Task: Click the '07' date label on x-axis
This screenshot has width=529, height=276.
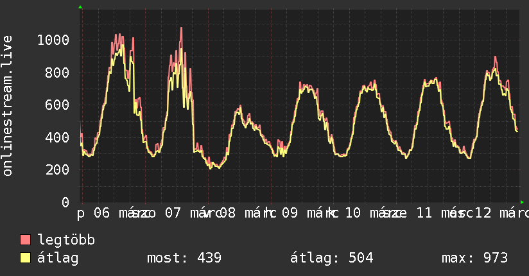Action: pyautogui.click(x=173, y=213)
